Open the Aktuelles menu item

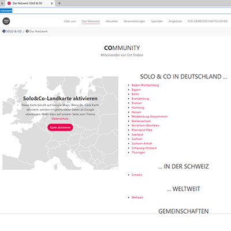(x=111, y=21)
